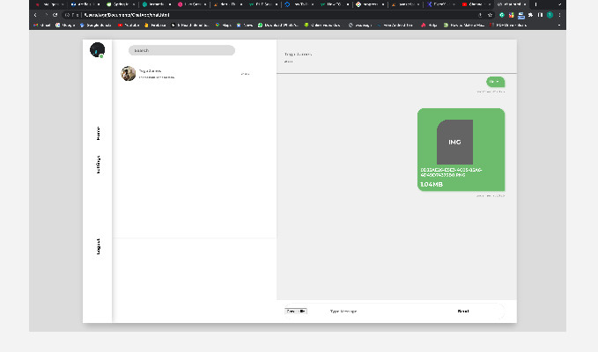The image size is (598, 352).
Task: Open Settings in the vertical sidebar
Action: coord(98,165)
